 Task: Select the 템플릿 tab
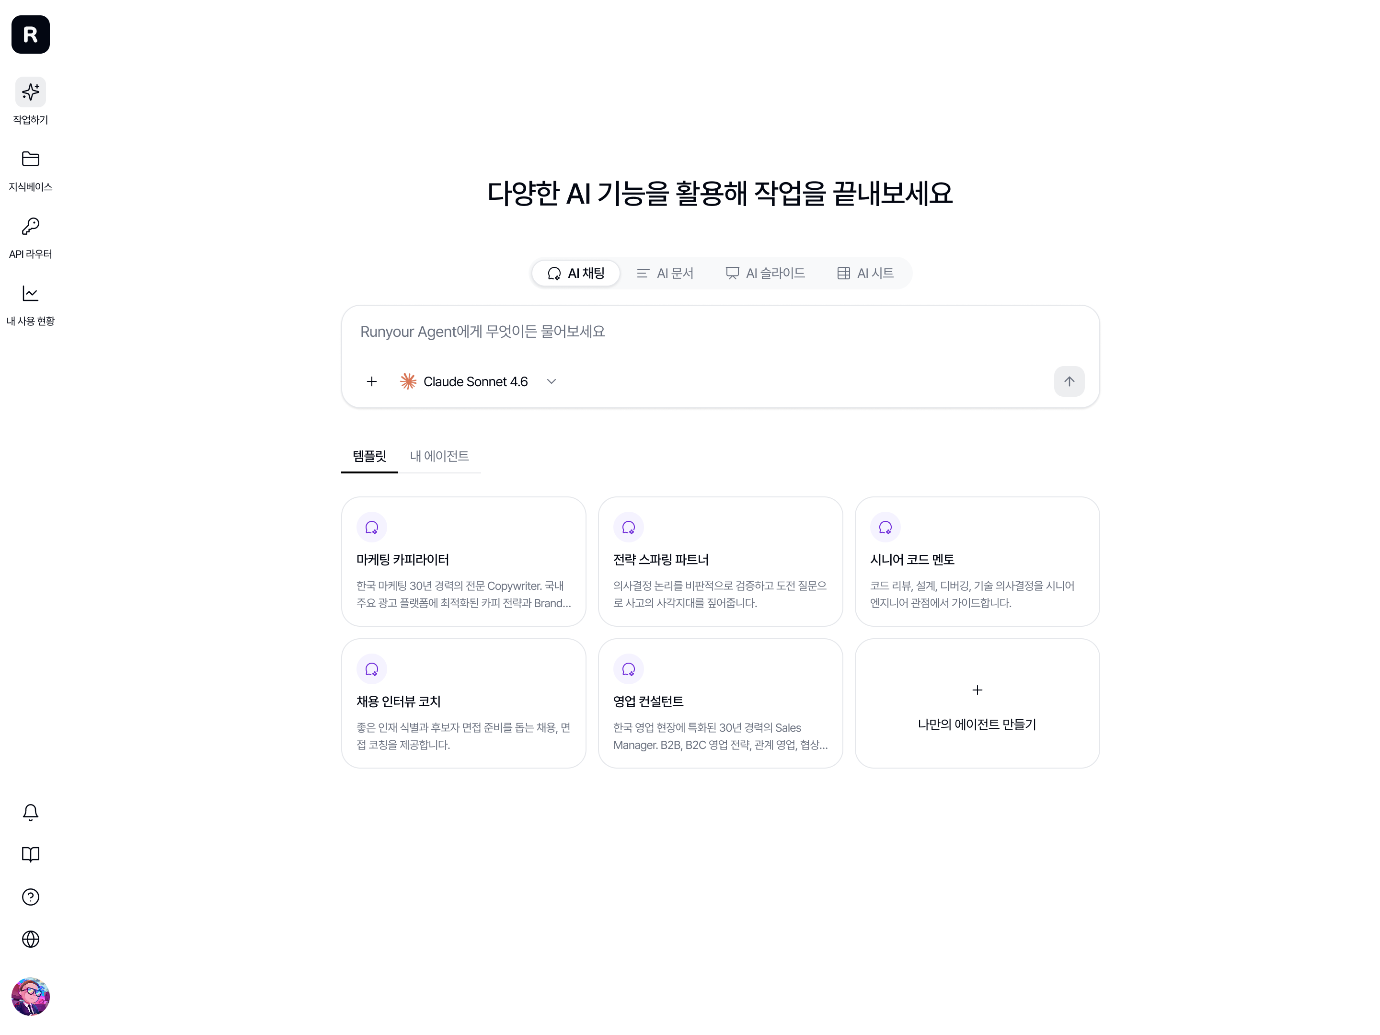(x=369, y=456)
